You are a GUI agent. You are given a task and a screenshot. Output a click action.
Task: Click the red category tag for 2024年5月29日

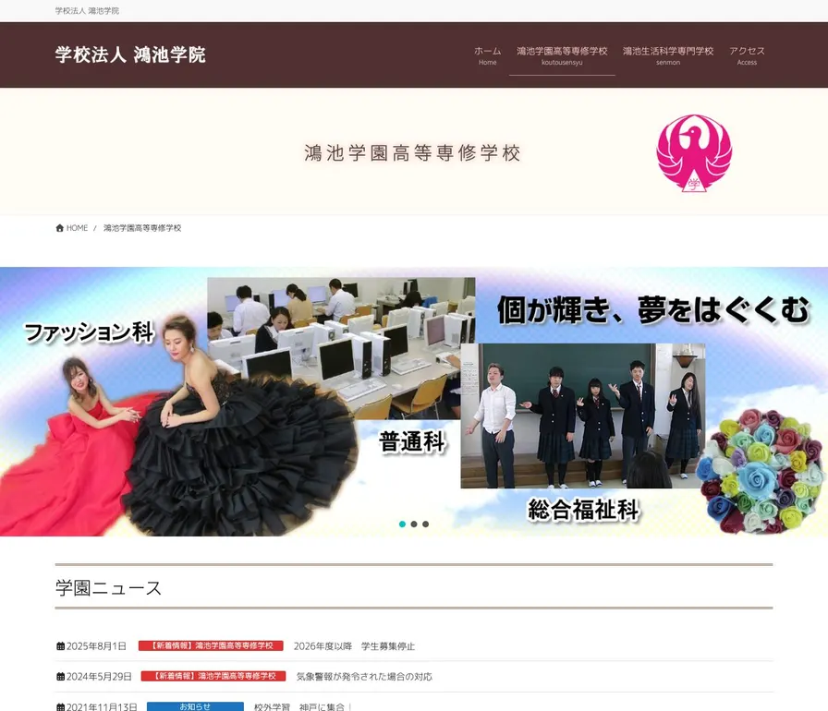pyautogui.click(x=213, y=676)
